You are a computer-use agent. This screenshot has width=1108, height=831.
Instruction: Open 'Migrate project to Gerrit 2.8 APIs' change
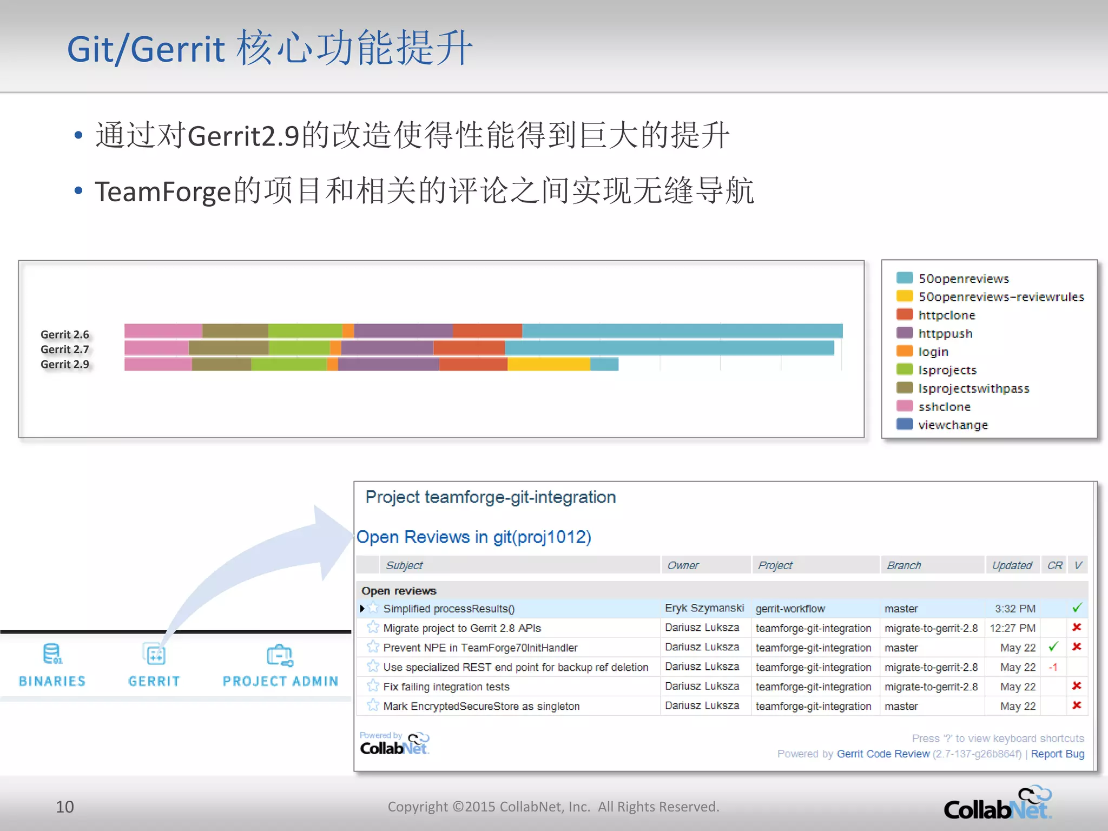[x=462, y=628]
